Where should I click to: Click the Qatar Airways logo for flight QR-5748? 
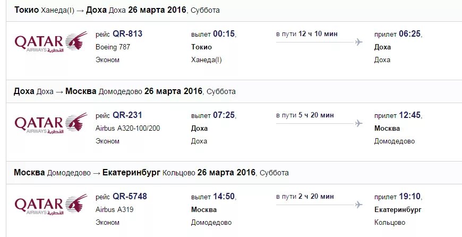tap(51, 205)
